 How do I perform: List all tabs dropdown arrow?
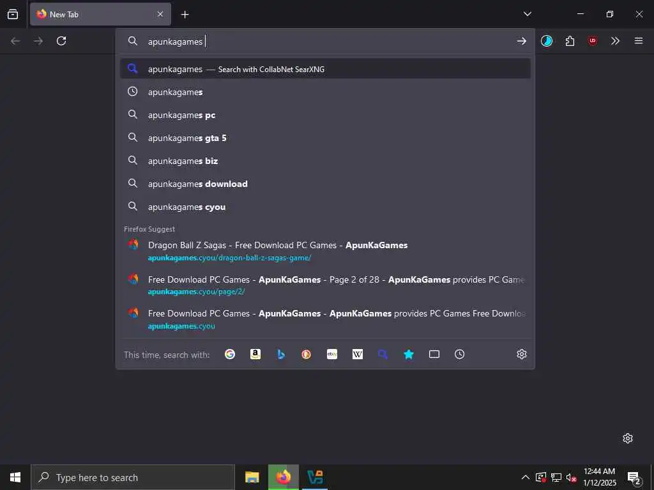pyautogui.click(x=527, y=14)
